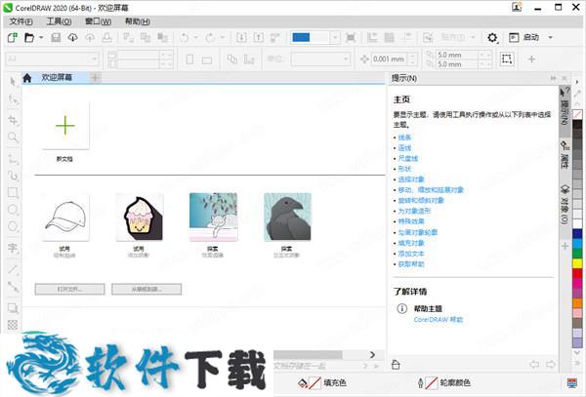This screenshot has width=586, height=397.
Task: Click the cloud upload icon
Action: click(90, 38)
